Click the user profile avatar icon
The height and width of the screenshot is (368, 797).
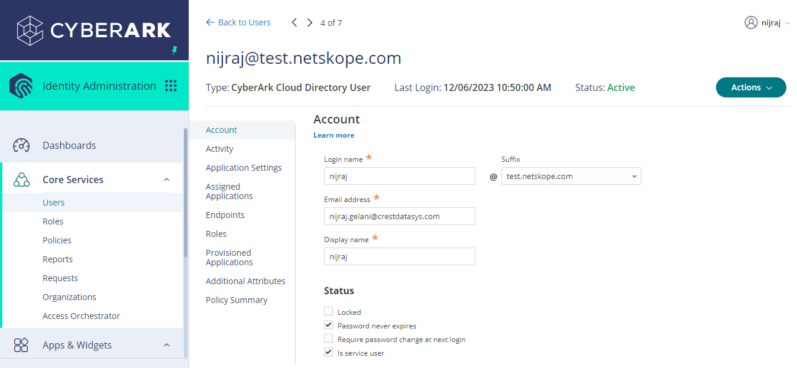pyautogui.click(x=751, y=22)
